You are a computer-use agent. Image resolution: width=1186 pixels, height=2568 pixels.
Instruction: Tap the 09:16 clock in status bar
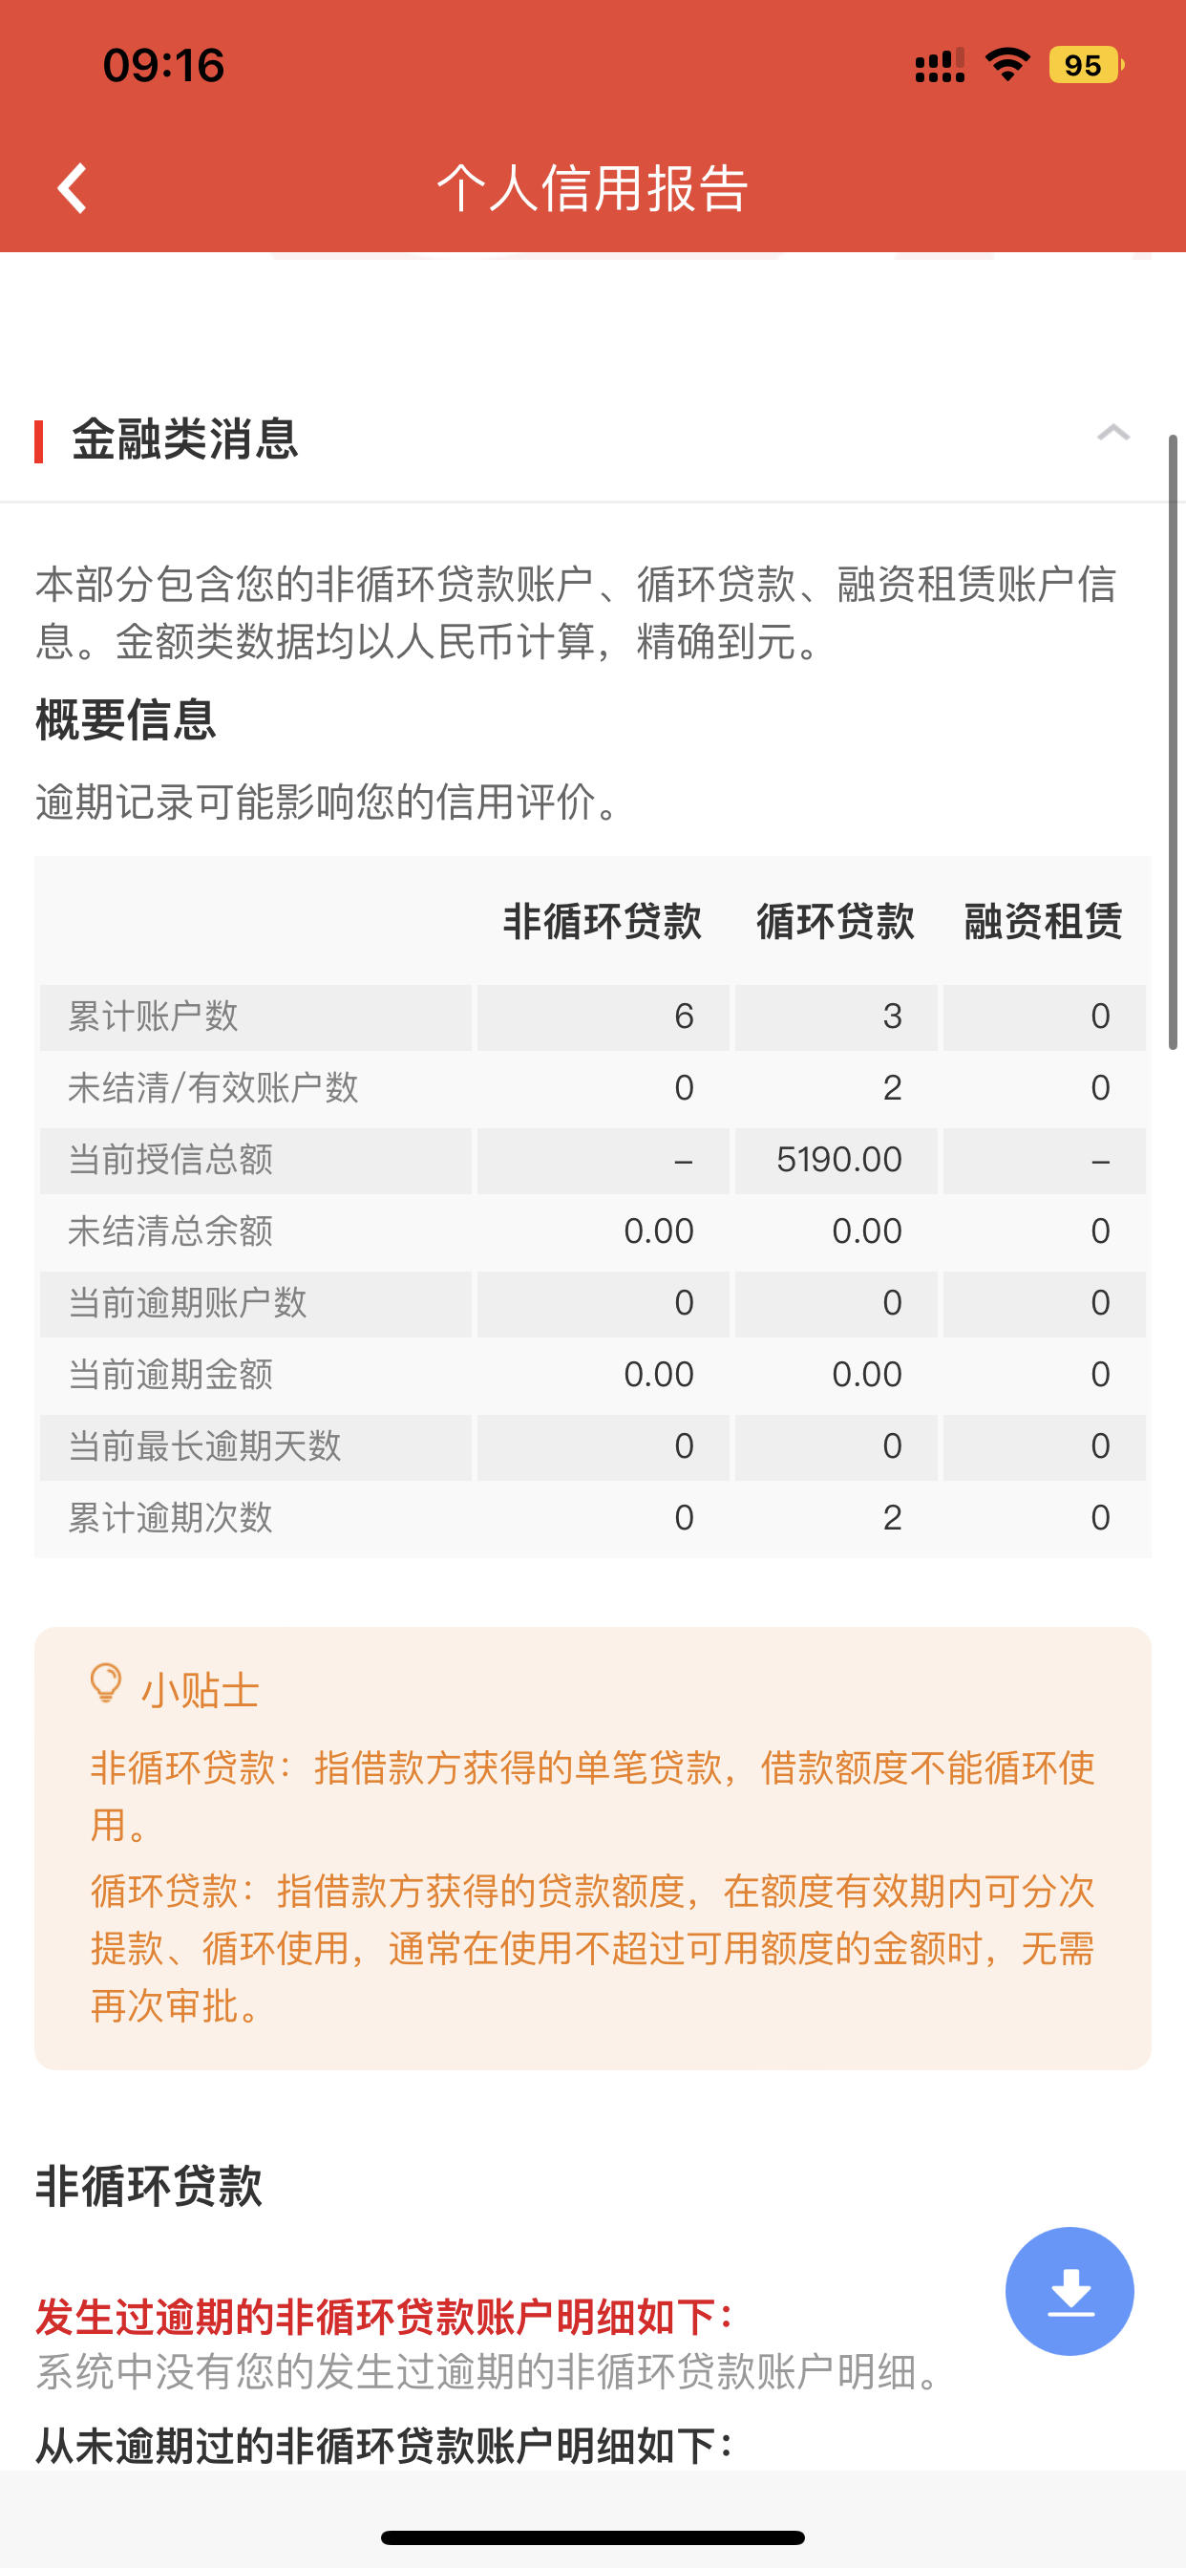(163, 66)
